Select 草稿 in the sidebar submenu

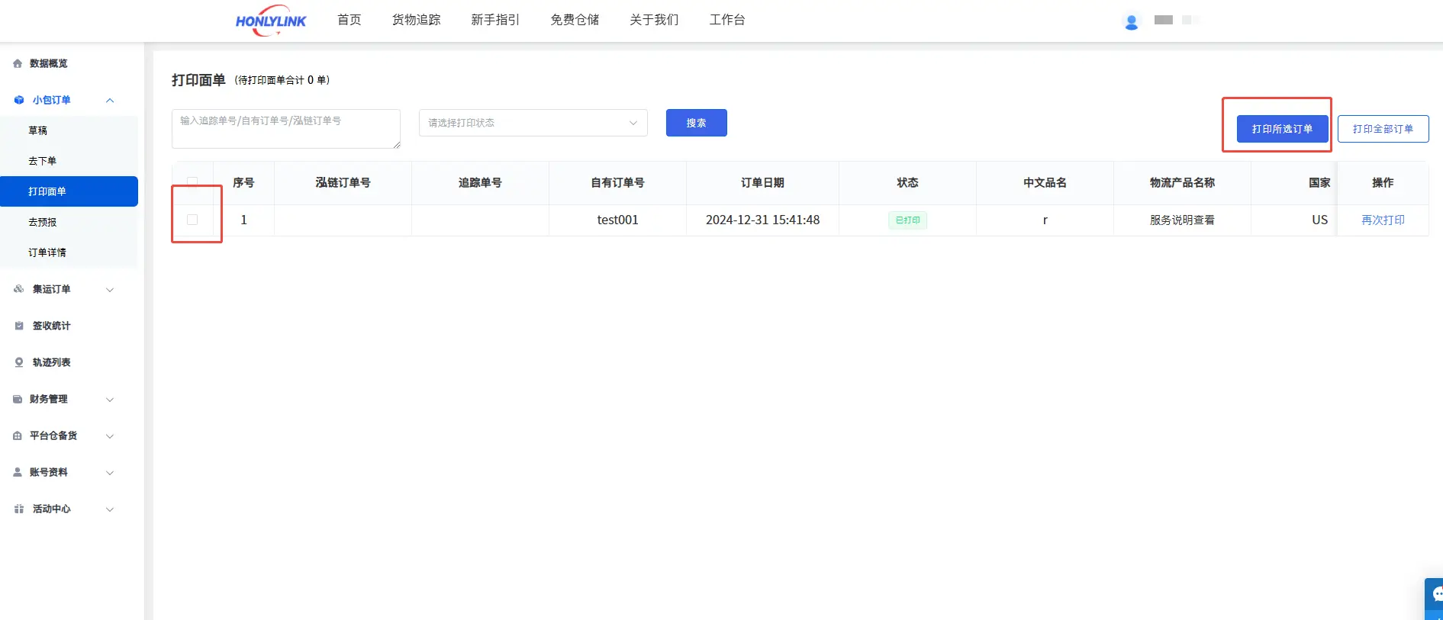coord(38,130)
